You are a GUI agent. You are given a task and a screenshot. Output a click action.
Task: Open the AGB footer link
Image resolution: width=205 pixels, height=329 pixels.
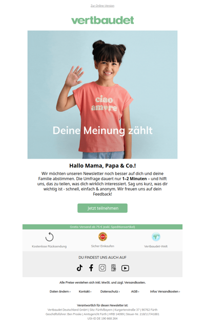pyautogui.click(x=135, y=292)
